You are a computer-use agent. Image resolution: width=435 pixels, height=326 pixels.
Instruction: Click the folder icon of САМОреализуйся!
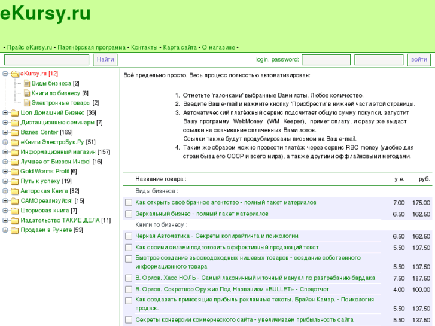15,201
